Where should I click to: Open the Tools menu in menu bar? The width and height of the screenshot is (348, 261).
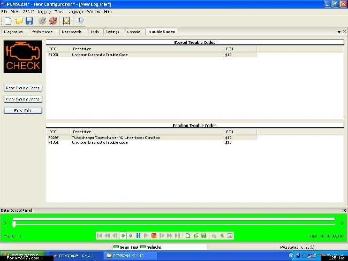point(59,12)
